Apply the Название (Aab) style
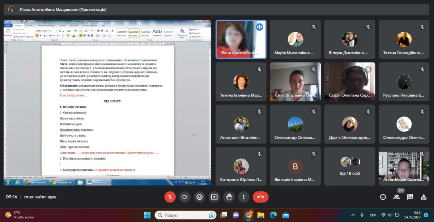Viewport: 434px width, 222px height. pos(157,33)
